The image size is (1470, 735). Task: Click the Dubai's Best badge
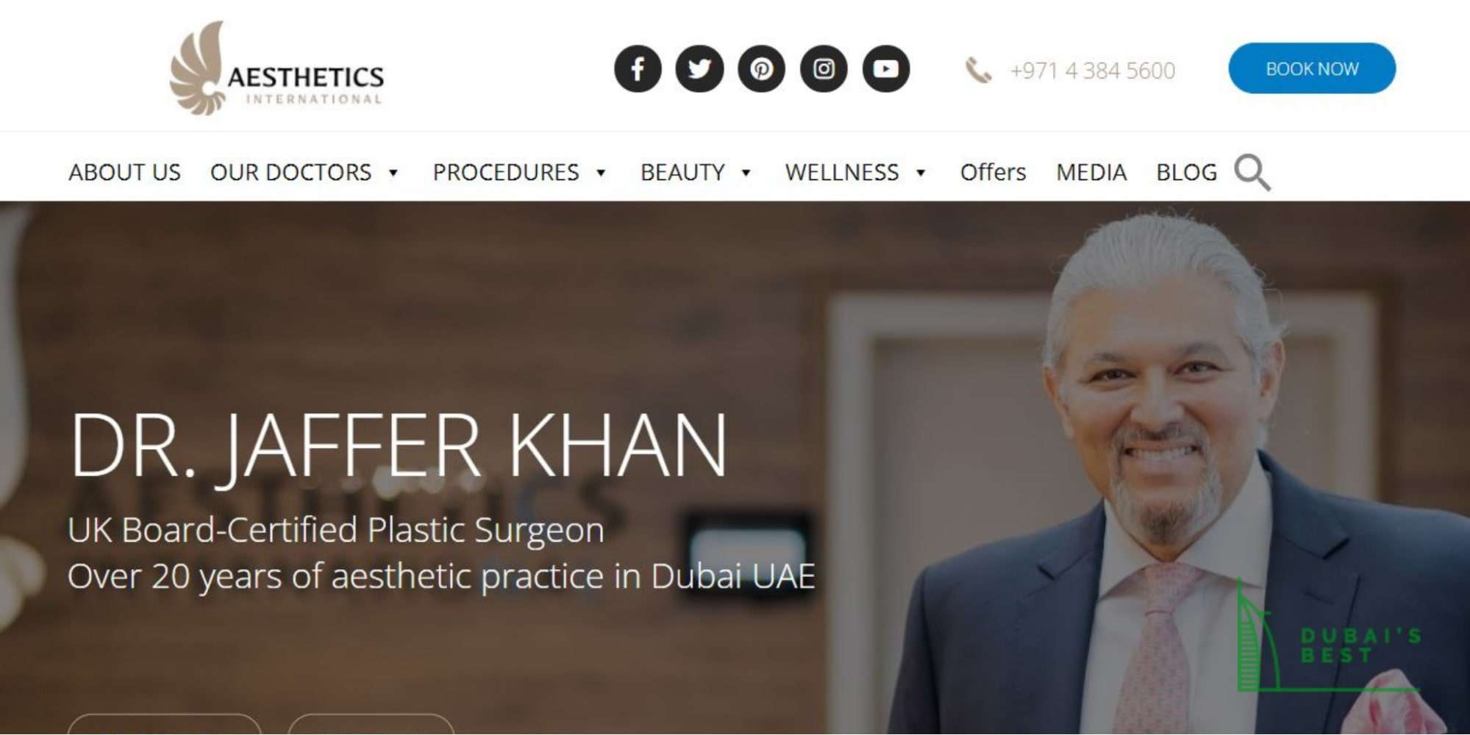click(x=1330, y=637)
